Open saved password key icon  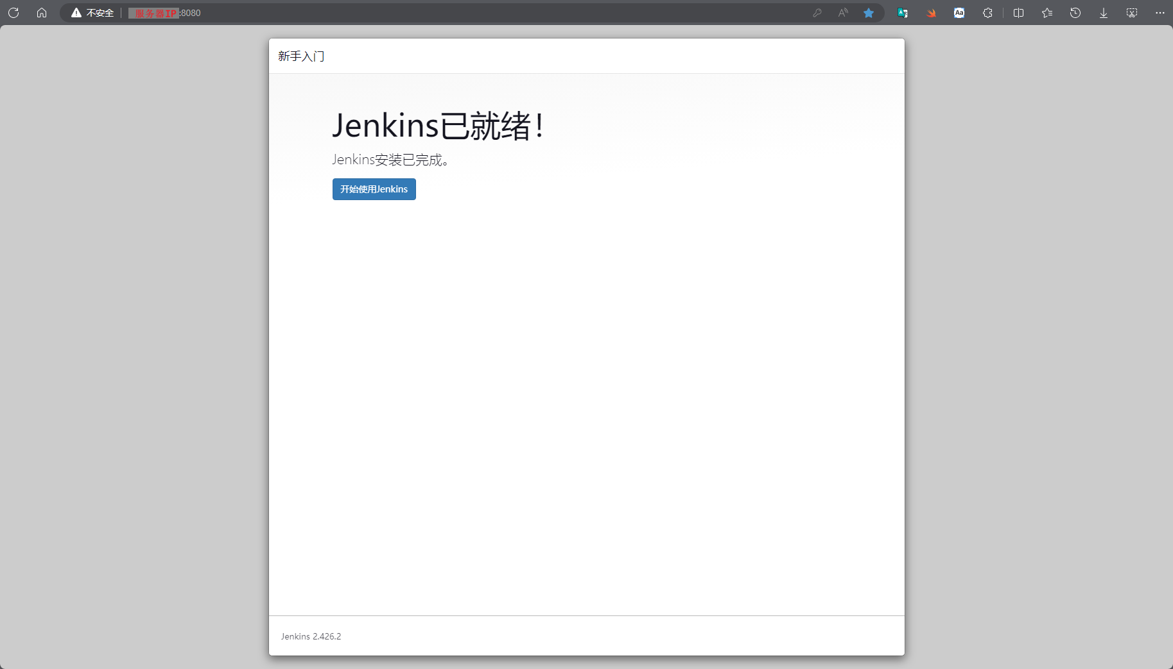click(x=817, y=13)
